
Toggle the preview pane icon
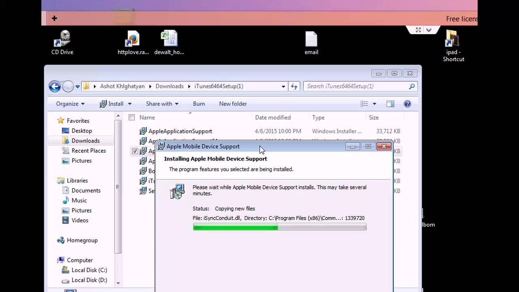click(x=390, y=104)
